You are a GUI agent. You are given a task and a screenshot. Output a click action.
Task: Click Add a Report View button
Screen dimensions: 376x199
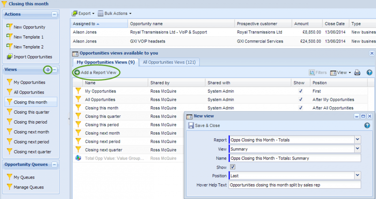[96, 73]
